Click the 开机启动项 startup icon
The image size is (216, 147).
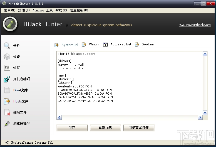click(x=7, y=79)
